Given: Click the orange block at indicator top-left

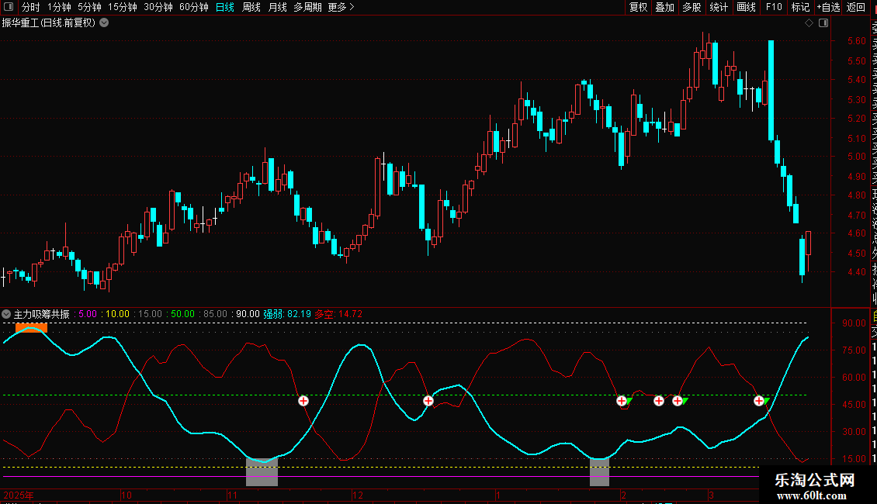Looking at the screenshot, I should (x=31, y=328).
